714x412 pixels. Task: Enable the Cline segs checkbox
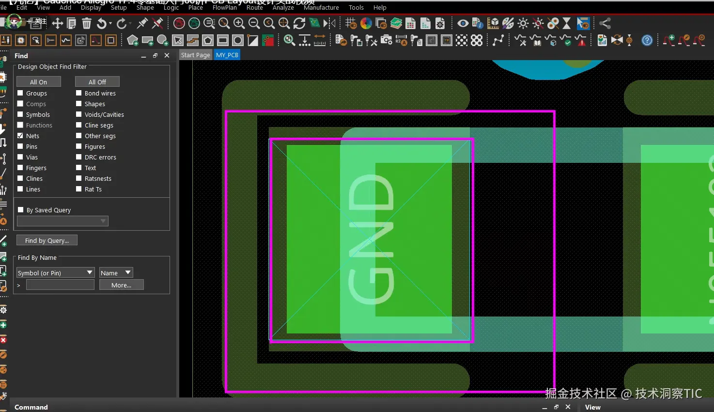tap(78, 125)
